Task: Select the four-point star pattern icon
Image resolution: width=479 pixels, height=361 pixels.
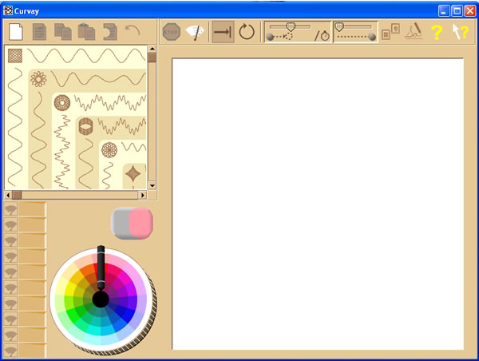Action: coord(133,174)
